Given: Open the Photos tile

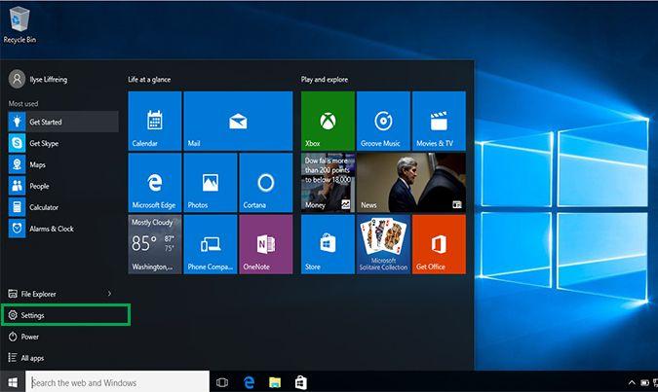Looking at the screenshot, I should (x=211, y=183).
